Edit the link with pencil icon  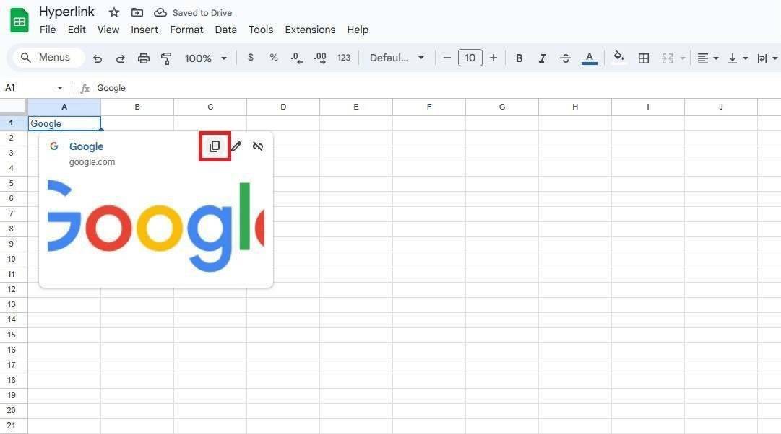(236, 146)
